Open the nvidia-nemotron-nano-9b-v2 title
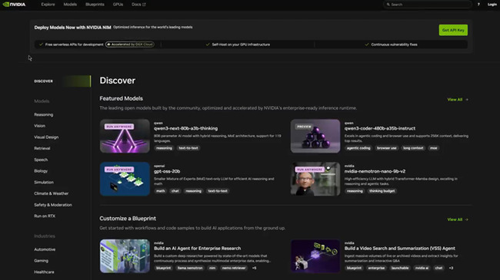Screen dimensions: 500x280 click(x=375, y=171)
